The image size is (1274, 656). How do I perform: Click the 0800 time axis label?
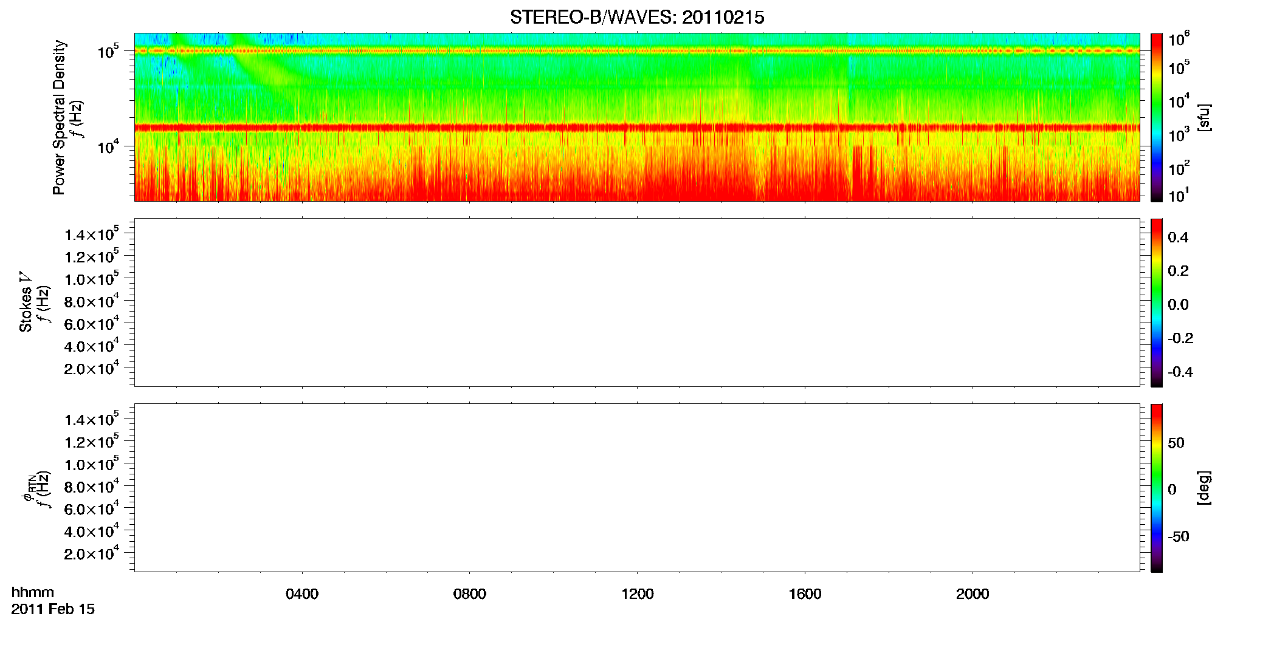pos(470,594)
